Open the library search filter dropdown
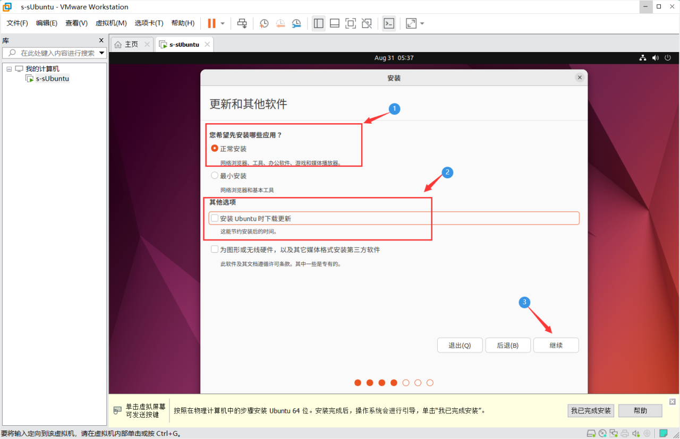Viewport: 680px width, 439px height. click(x=102, y=53)
